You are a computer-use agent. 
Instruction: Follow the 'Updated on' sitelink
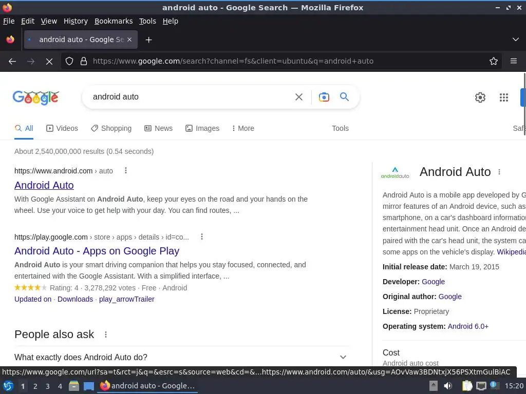(33, 299)
